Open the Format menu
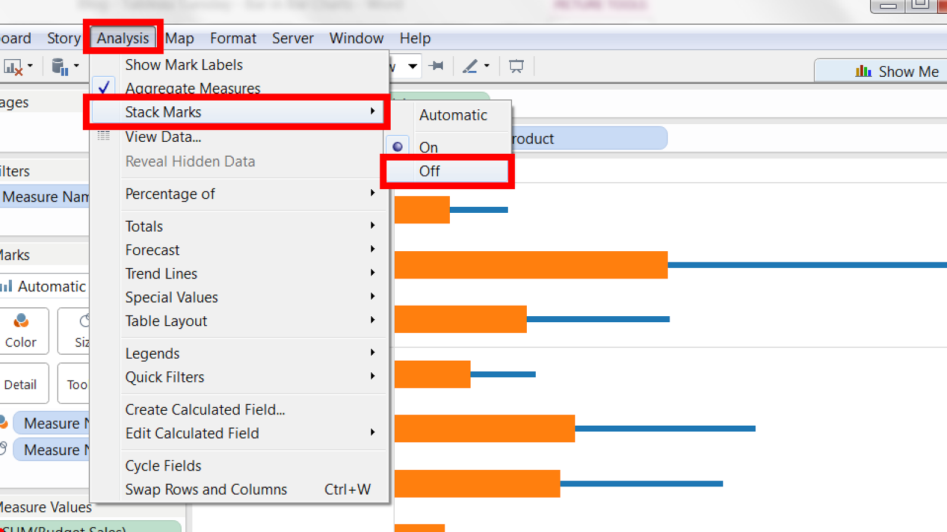This screenshot has height=532, width=947. point(233,38)
